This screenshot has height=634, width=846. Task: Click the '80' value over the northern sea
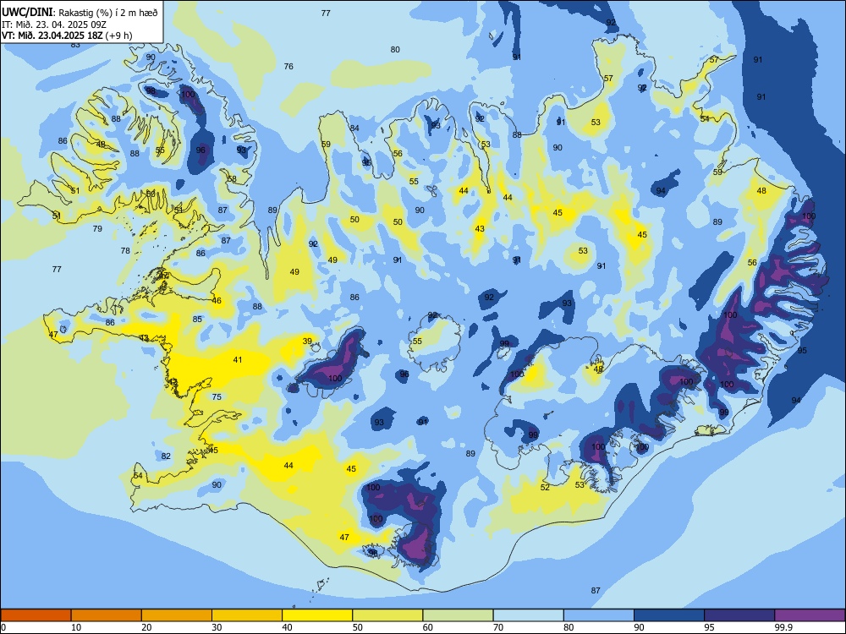click(395, 50)
